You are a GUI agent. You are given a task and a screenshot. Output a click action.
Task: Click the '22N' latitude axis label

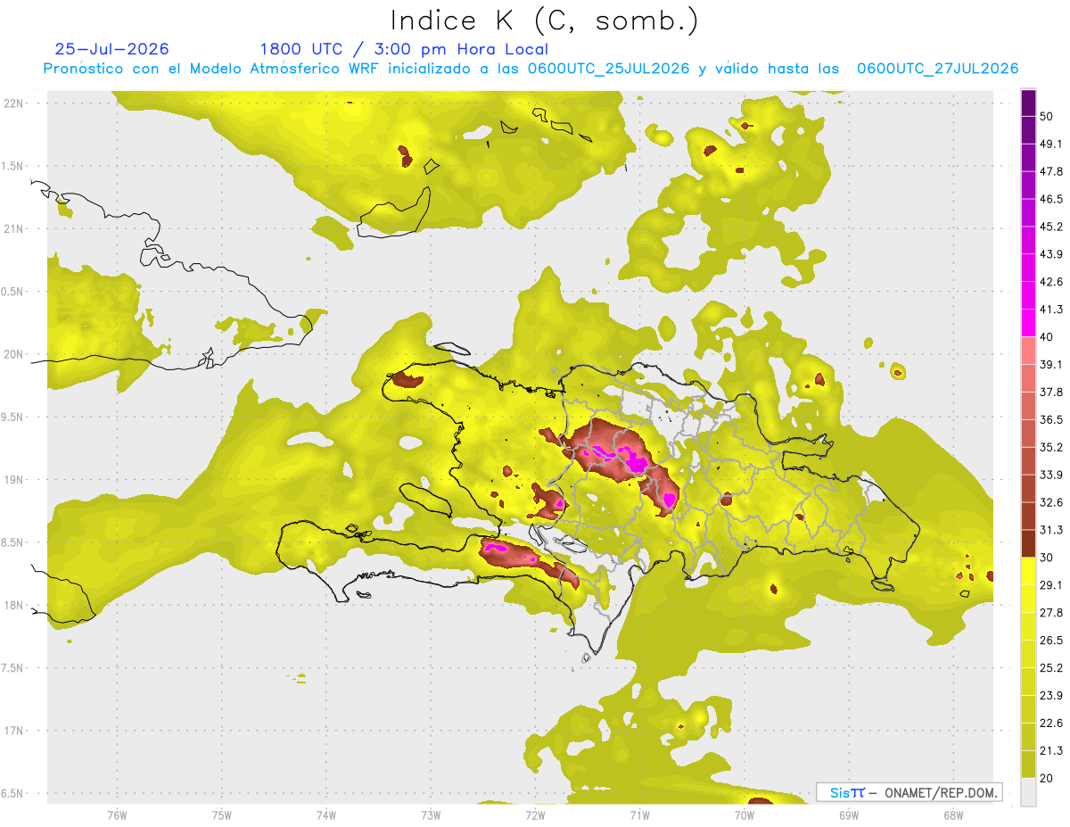point(14,103)
